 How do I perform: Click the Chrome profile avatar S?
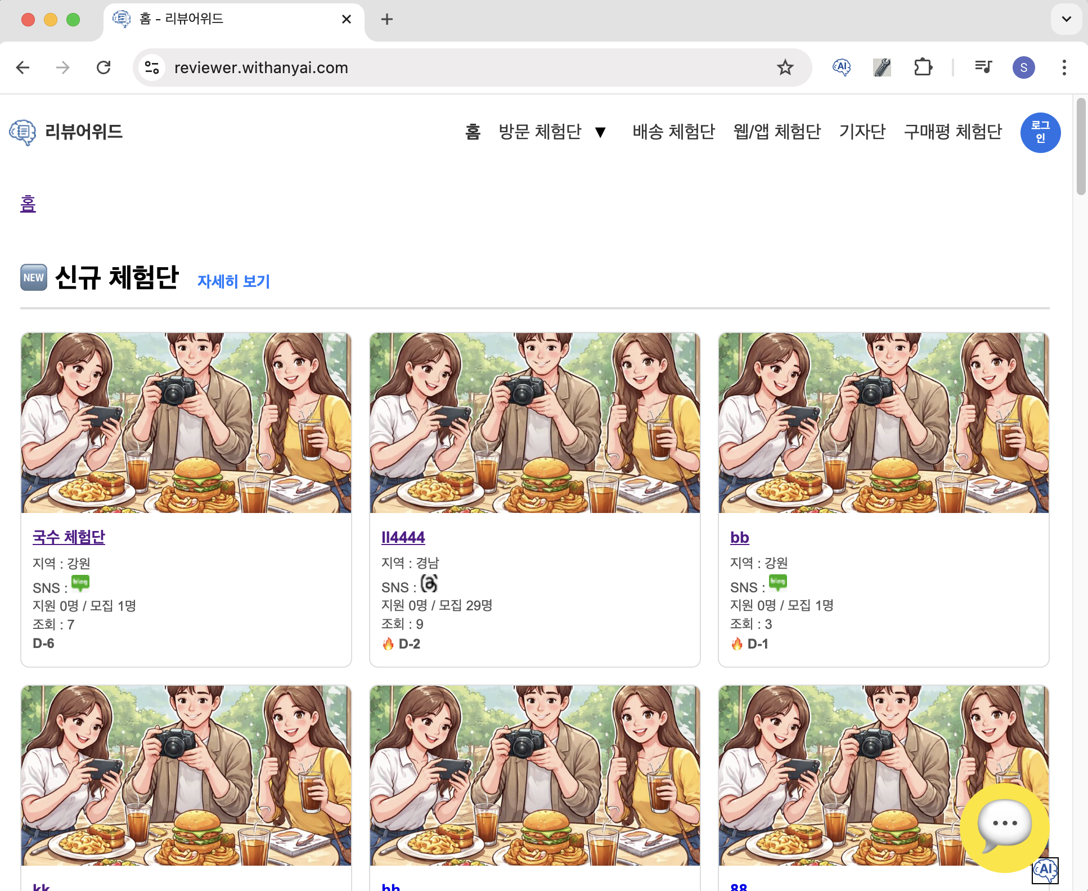1023,67
